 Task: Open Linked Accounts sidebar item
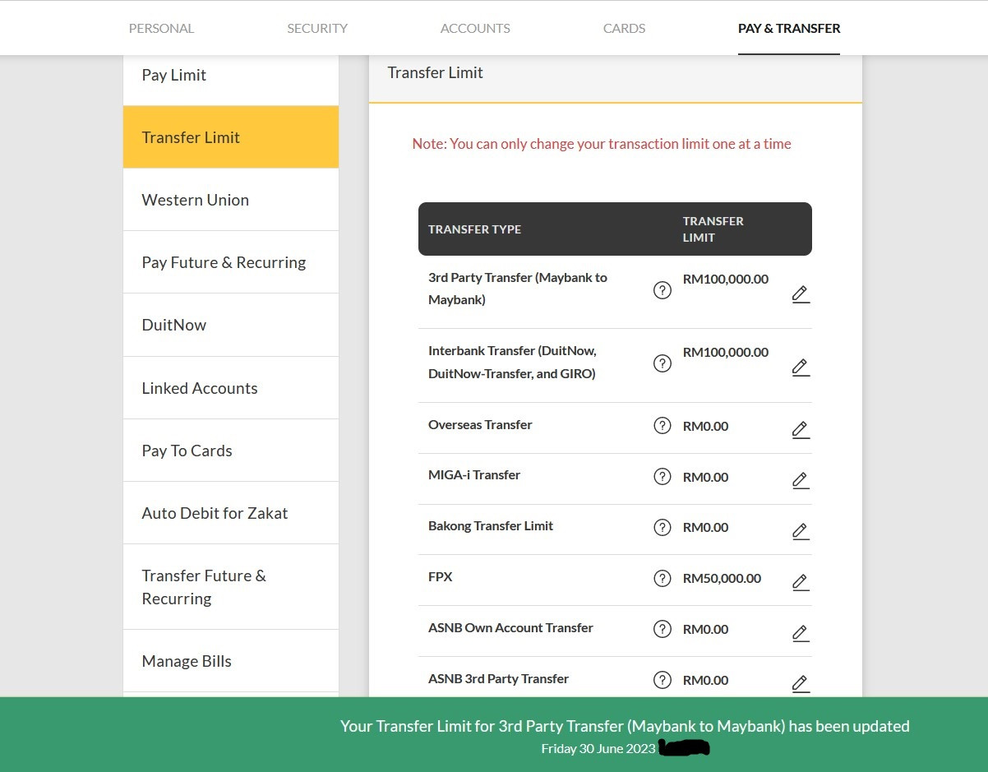coord(231,388)
